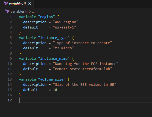The image size is (152, 117).
Task: Click line number 1 in the gutter
Action: [11, 17]
